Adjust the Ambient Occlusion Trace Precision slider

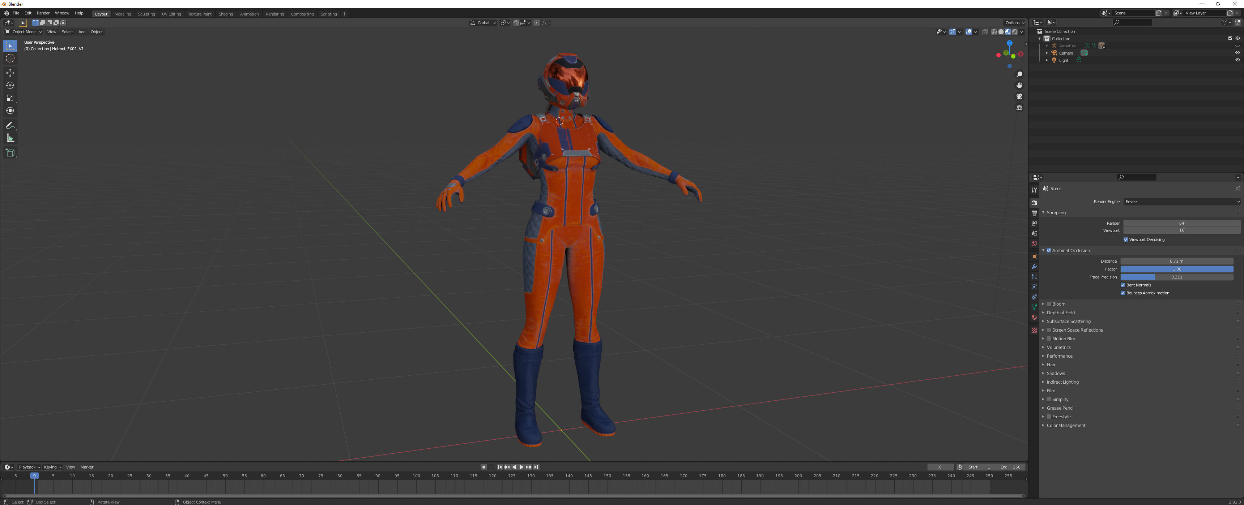pos(1176,277)
